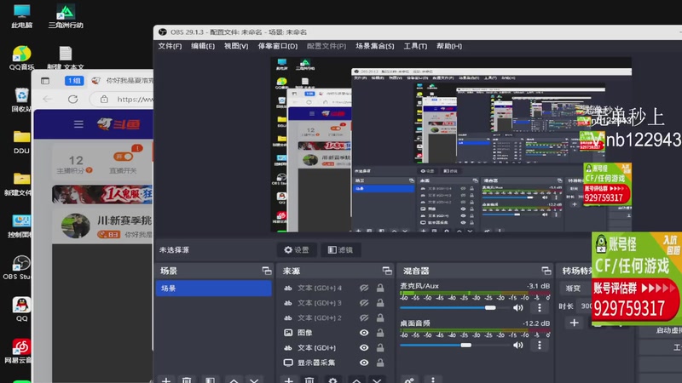682x383 pixels.
Task: Select the 场景 scene item
Action: [214, 289]
